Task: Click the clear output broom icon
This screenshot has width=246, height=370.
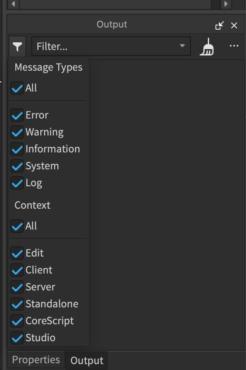Action: click(207, 46)
